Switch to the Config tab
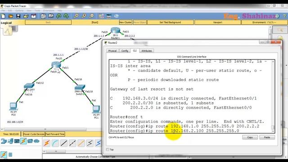This screenshot has height=162, width=288. pos(125,51)
